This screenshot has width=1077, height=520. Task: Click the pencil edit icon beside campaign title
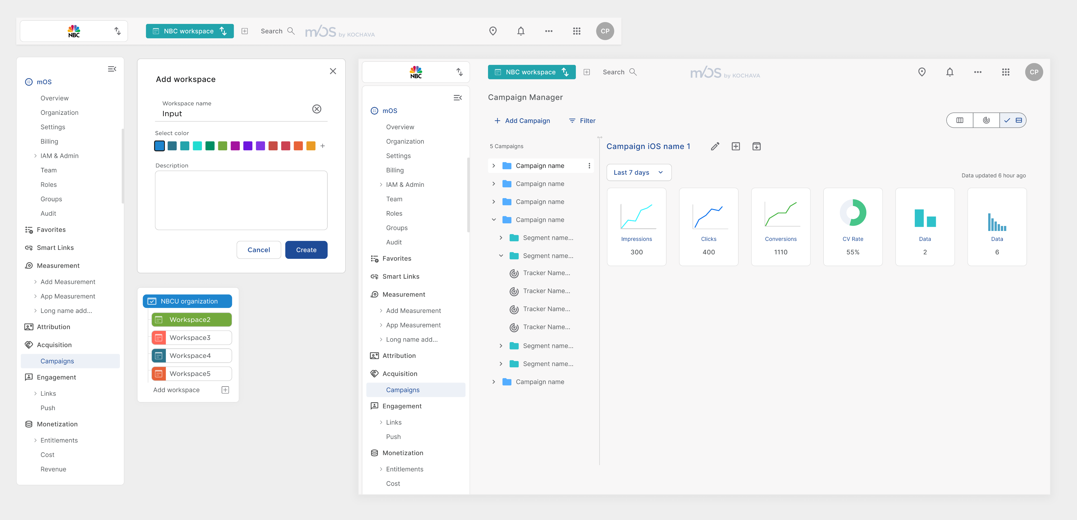click(715, 146)
